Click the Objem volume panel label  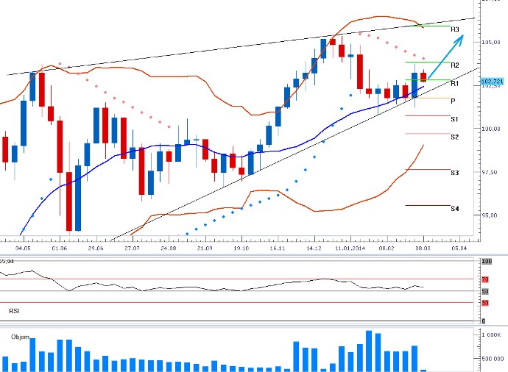pyautogui.click(x=20, y=337)
